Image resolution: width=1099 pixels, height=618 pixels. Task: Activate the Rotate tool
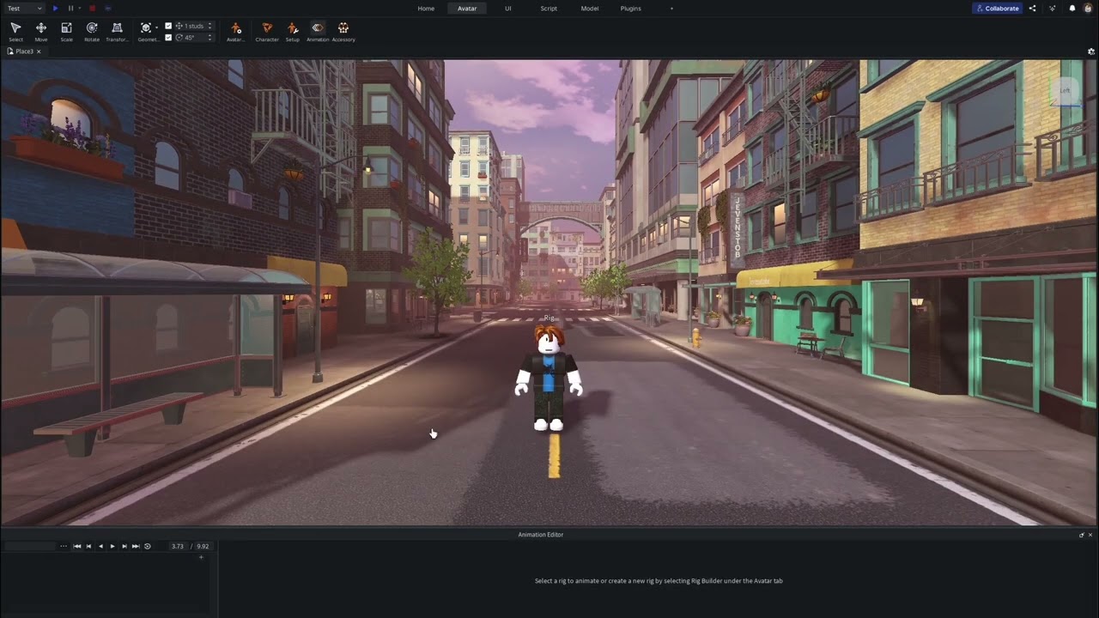coord(92,31)
